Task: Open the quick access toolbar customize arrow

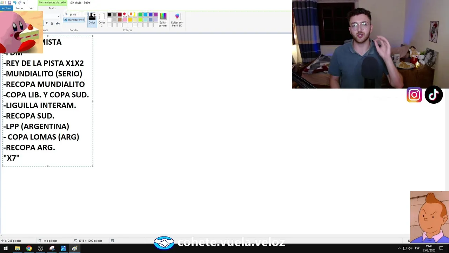Action: pos(24,3)
